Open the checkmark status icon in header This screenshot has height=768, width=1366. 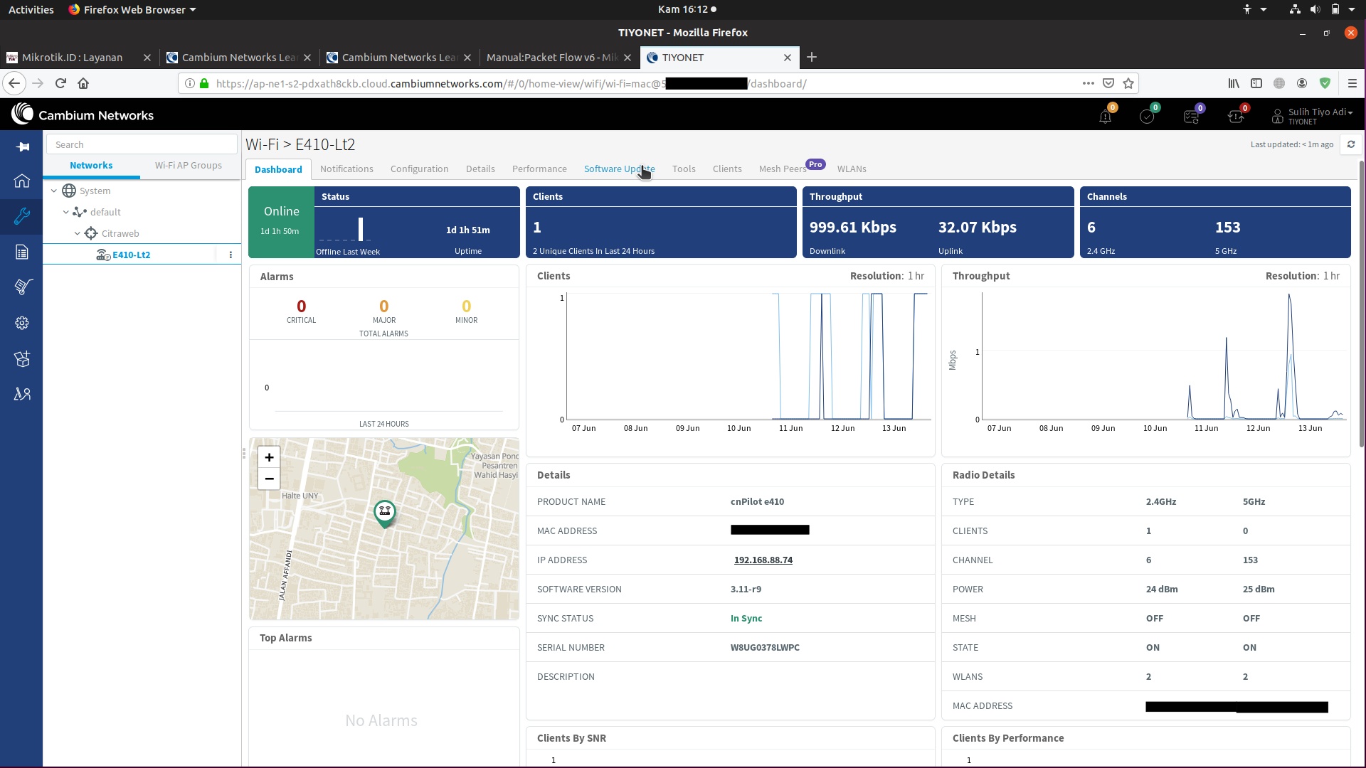click(x=1147, y=116)
